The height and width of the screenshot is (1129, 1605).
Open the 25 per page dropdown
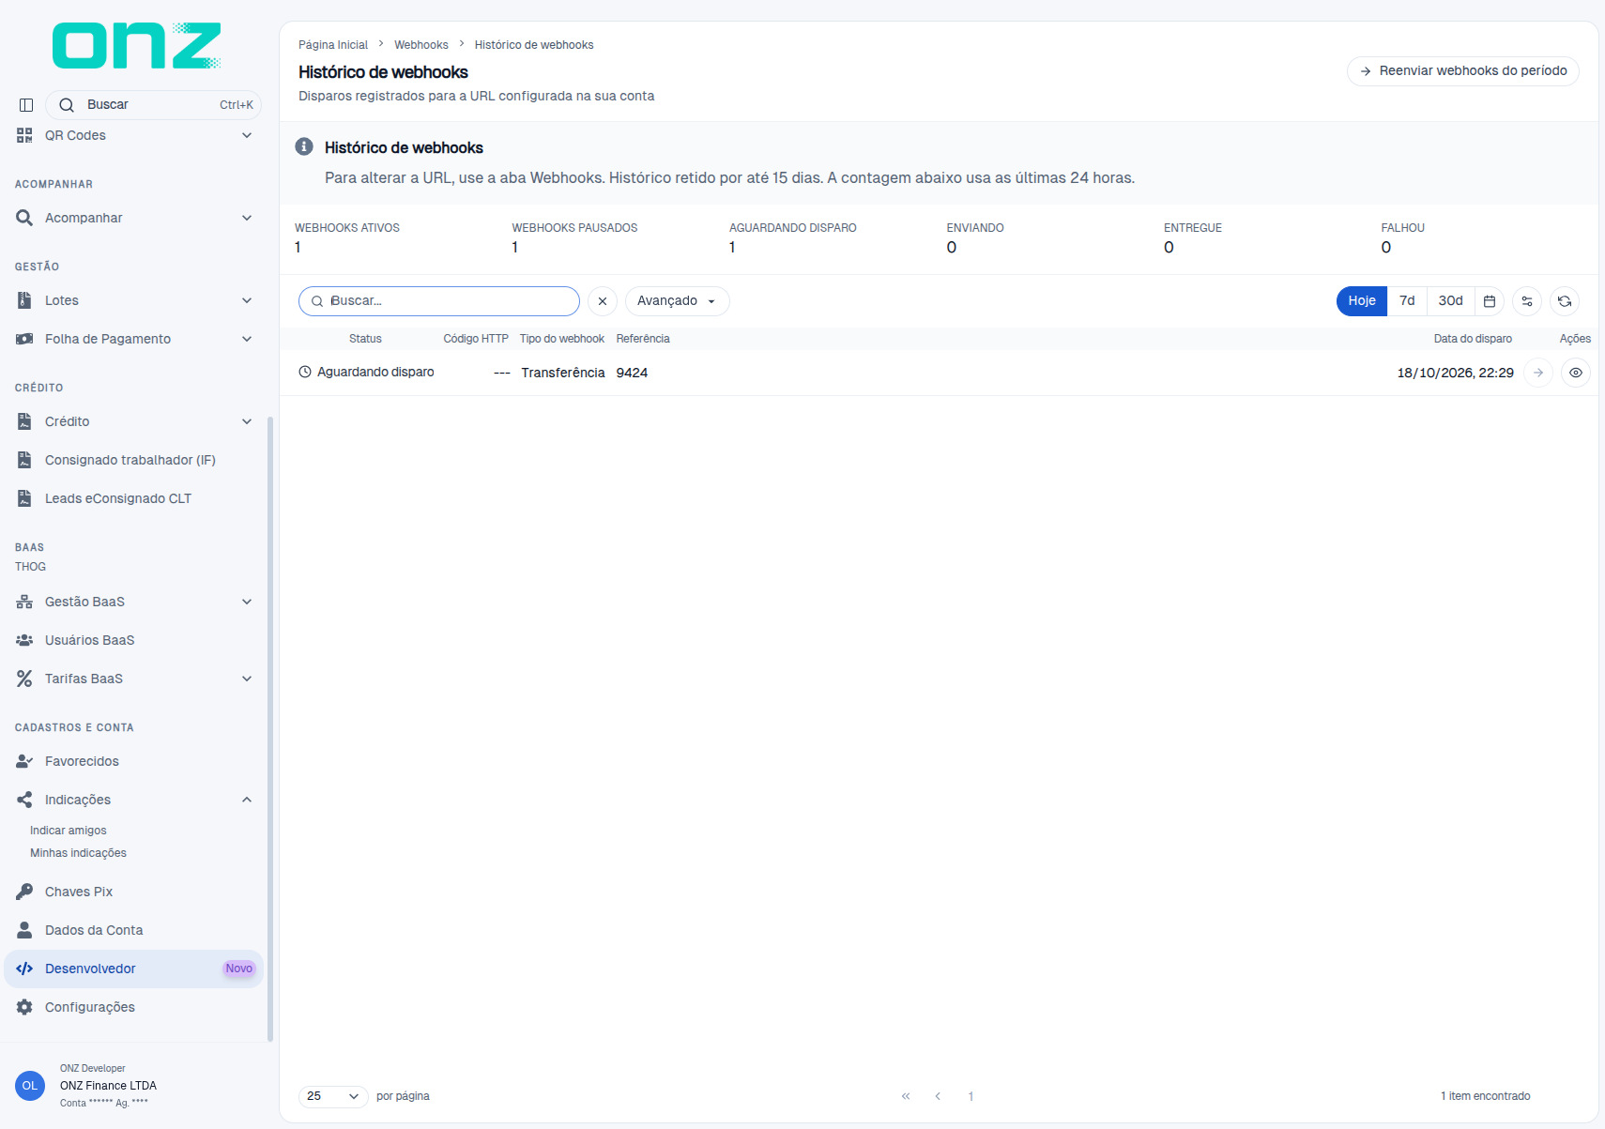(333, 1096)
